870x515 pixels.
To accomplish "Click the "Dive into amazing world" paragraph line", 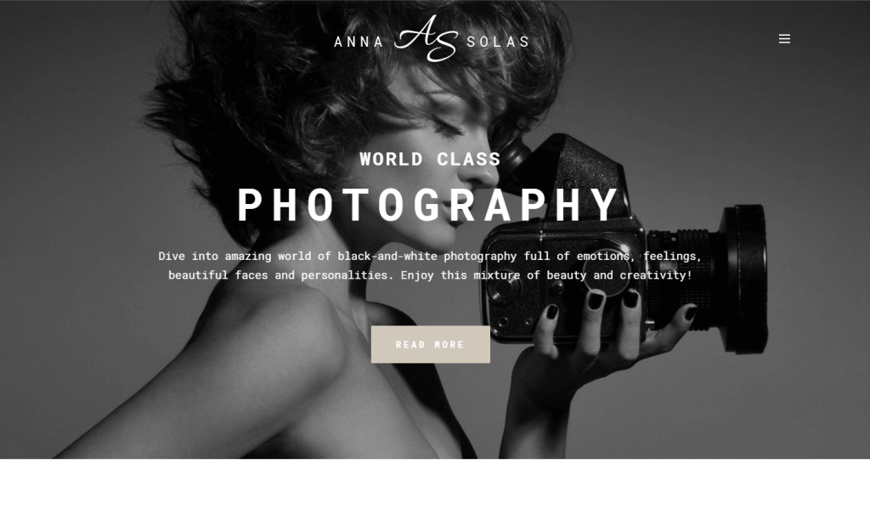I will [x=430, y=257].
